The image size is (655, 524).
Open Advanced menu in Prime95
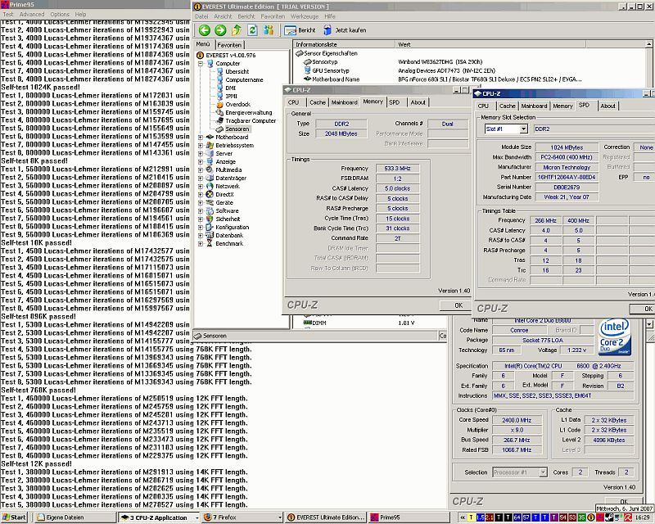coord(32,14)
